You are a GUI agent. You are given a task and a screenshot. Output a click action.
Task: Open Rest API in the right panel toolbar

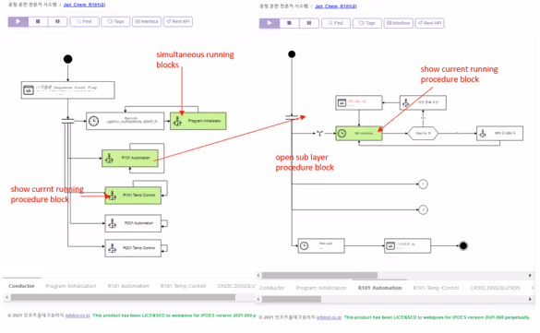click(430, 23)
